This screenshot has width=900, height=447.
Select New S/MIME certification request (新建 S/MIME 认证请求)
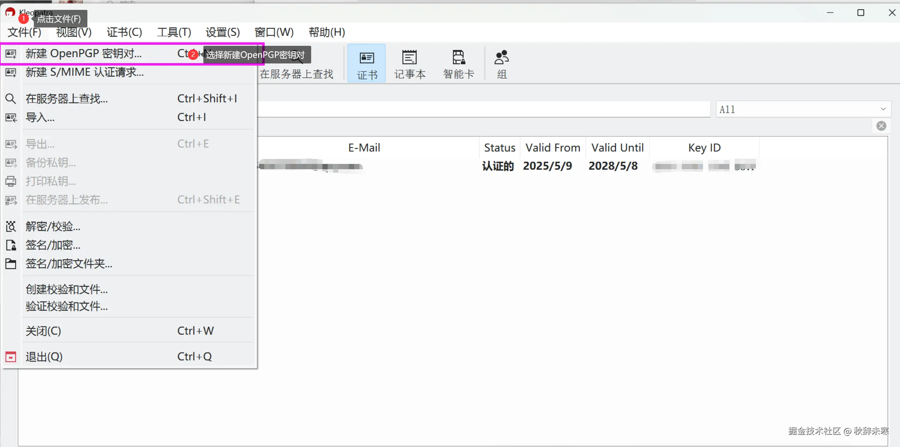click(x=85, y=72)
